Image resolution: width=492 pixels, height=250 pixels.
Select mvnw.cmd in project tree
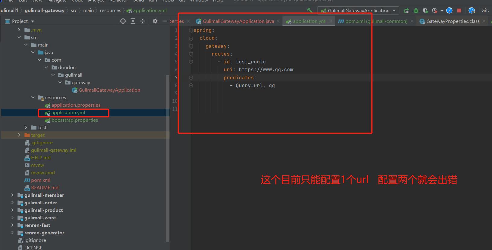point(39,172)
